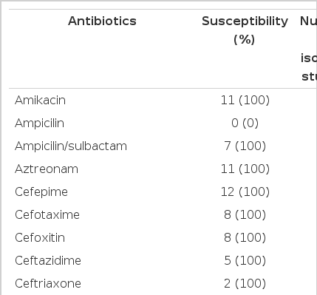Click the Antibiotics column header
This screenshot has width=317, height=295.
[102, 21]
